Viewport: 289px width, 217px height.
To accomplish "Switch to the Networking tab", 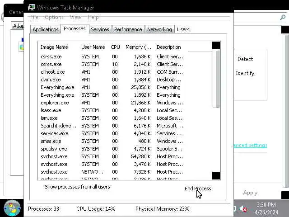I will click(x=159, y=29).
